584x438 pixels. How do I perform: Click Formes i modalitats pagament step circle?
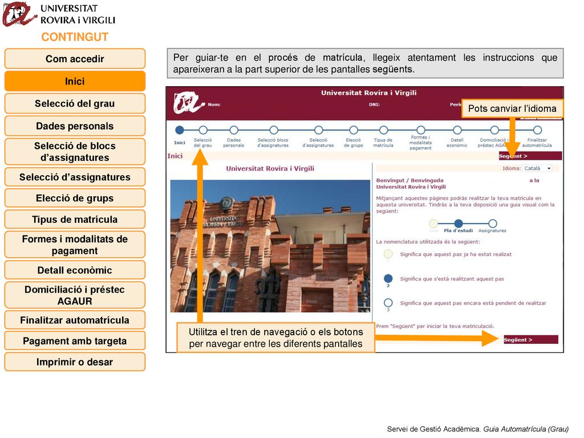(421, 130)
